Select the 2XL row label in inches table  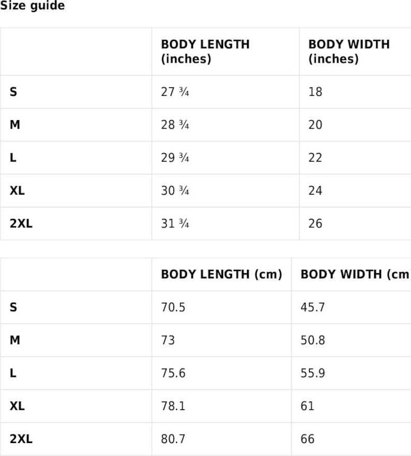tap(21, 224)
